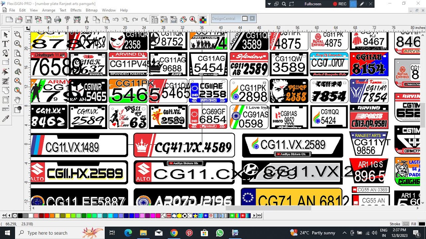Open the File menu
Image resolution: width=426 pixels, height=239 pixels.
click(x=12, y=10)
